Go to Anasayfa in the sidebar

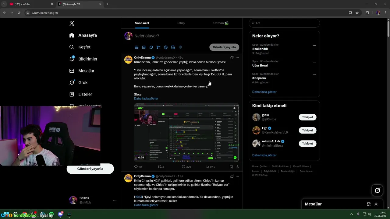coord(83,35)
